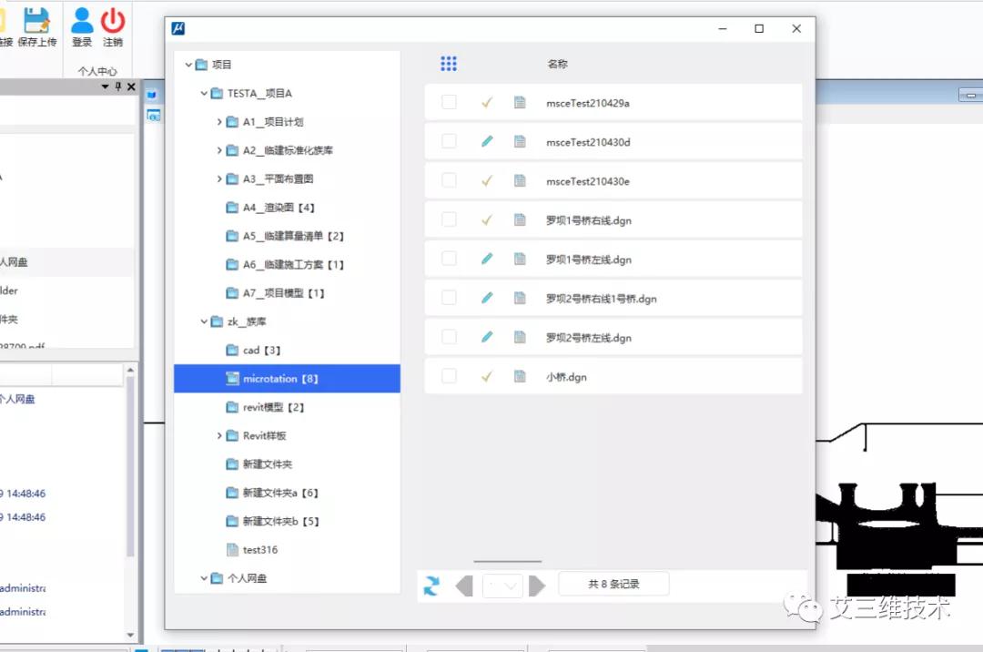Click the 注销 logout power icon
This screenshot has width=983, height=652.
tap(112, 22)
